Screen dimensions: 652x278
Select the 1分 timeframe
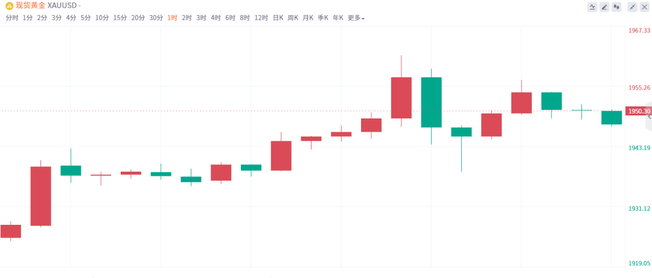click(28, 18)
